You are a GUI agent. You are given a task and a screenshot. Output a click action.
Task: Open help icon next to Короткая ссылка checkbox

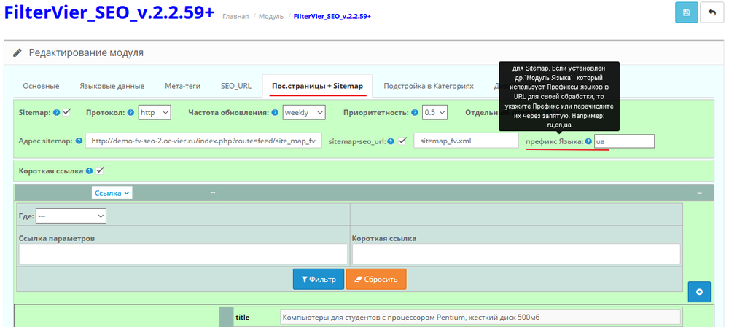tap(89, 171)
